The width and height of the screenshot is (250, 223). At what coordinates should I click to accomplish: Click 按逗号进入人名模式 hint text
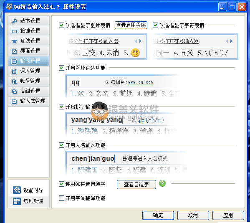coord(145,159)
